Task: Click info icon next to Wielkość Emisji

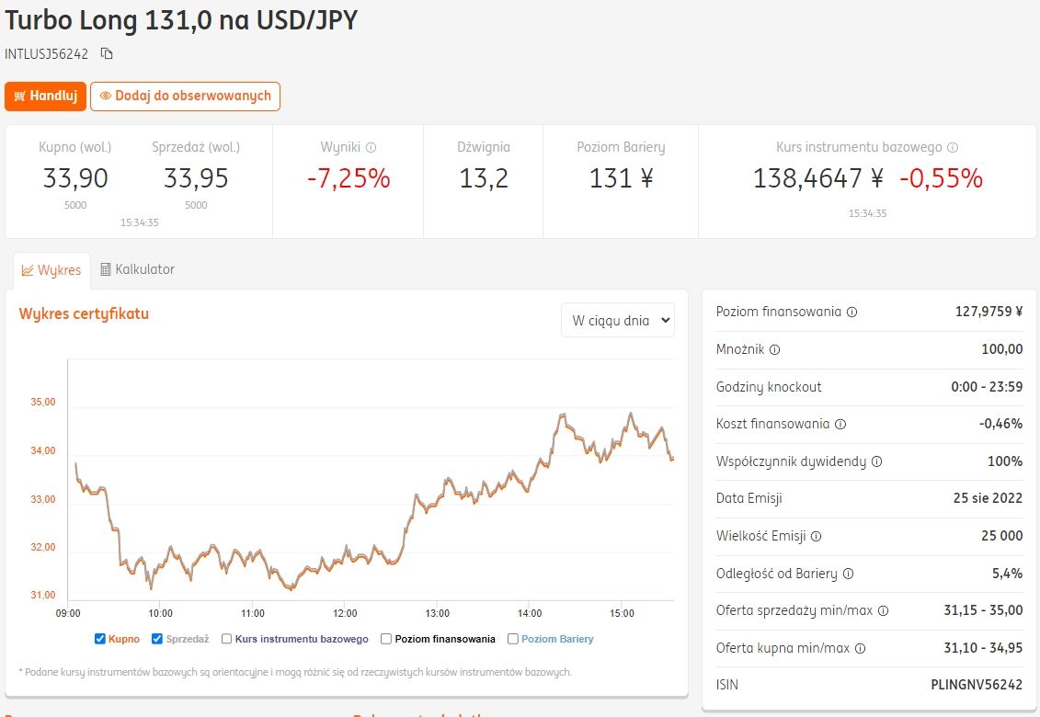Action: tap(816, 536)
